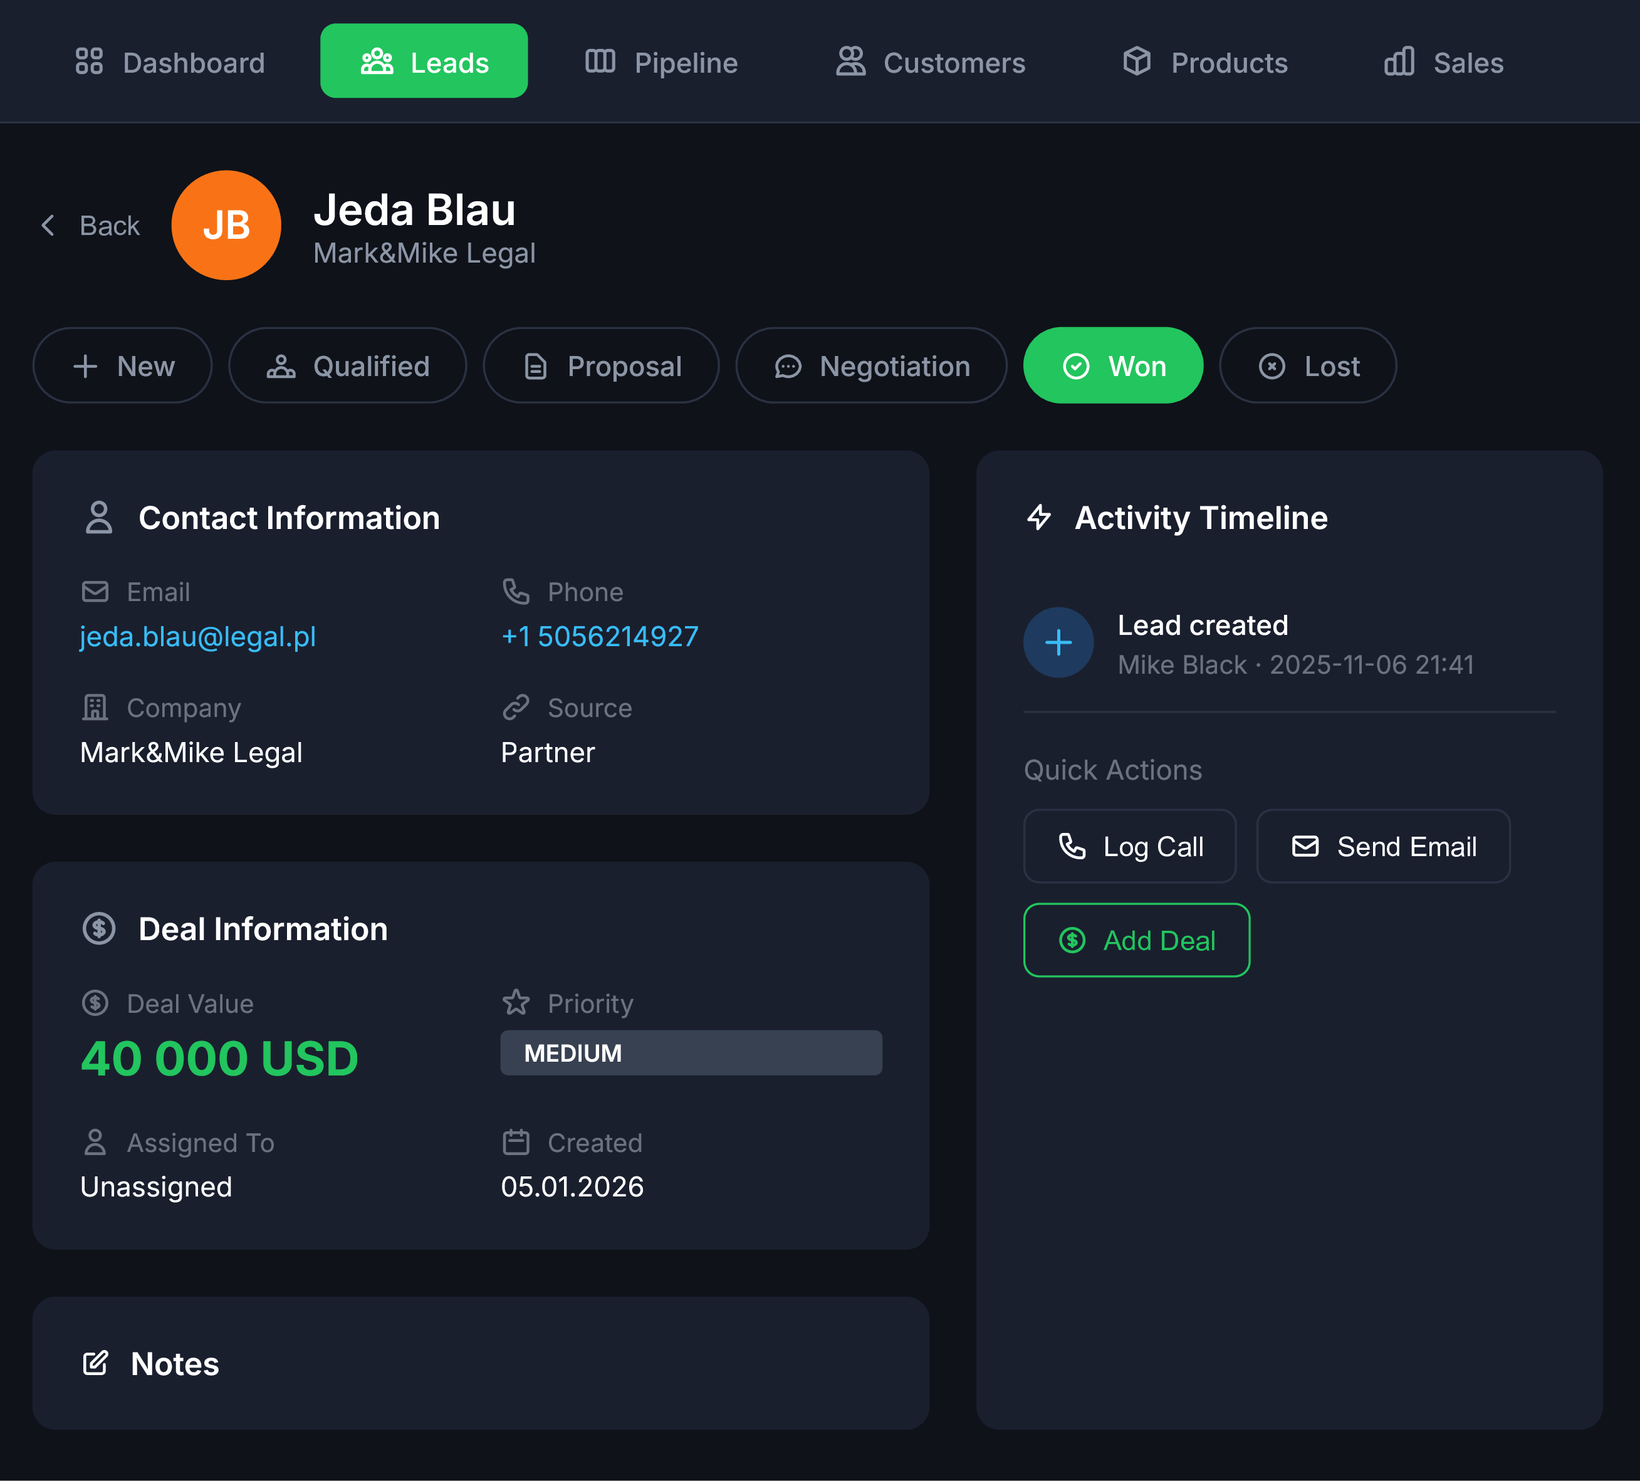The width and height of the screenshot is (1640, 1481).
Task: Click the Back navigation link
Action: point(90,226)
